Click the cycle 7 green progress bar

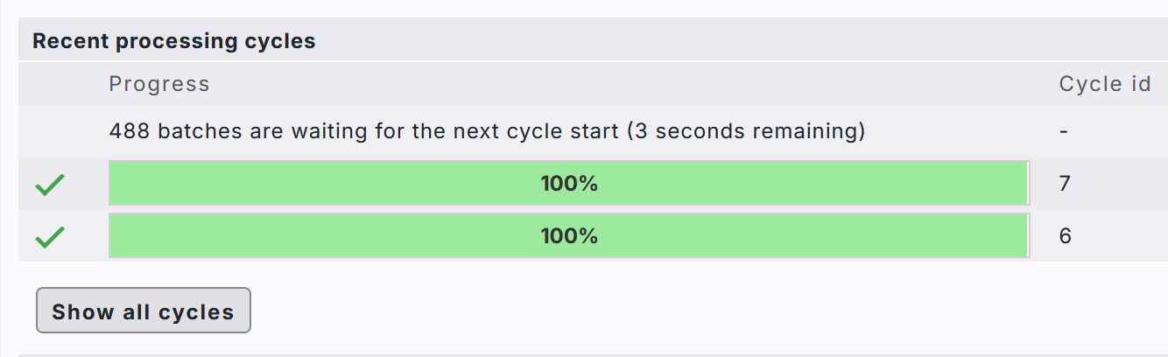(569, 184)
